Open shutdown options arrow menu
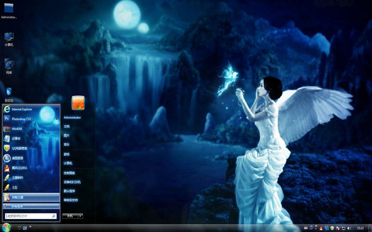Viewport: 372px width, 232px height. [x=81, y=216]
